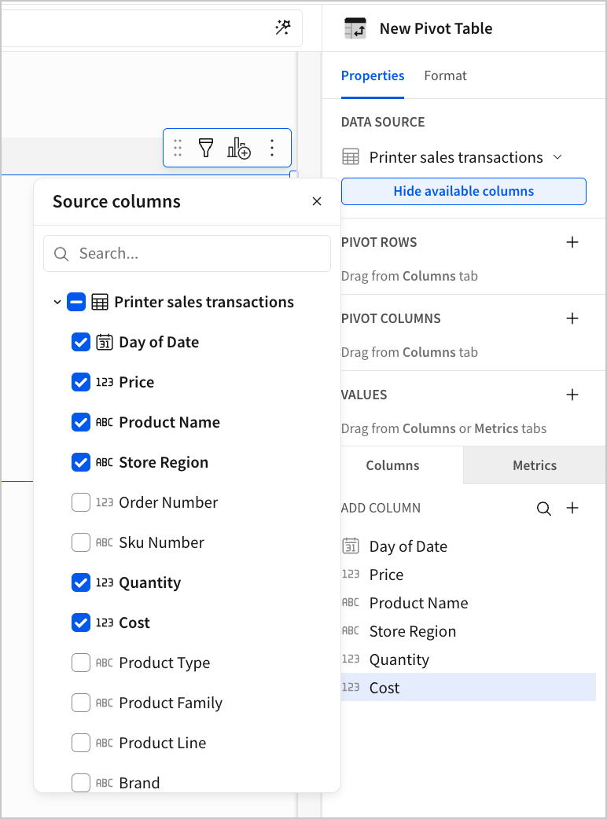Close the Source columns popup
607x819 pixels.
pyautogui.click(x=317, y=201)
